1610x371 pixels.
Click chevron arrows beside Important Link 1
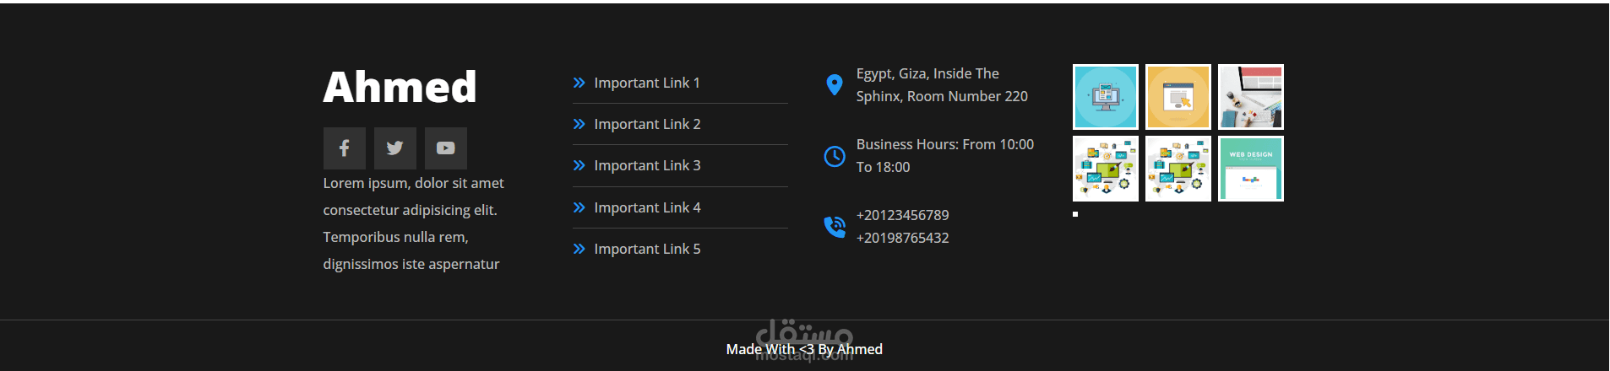click(579, 83)
